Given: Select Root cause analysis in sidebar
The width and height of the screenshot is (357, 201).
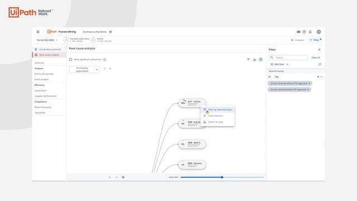Looking at the screenshot, I should (49, 55).
